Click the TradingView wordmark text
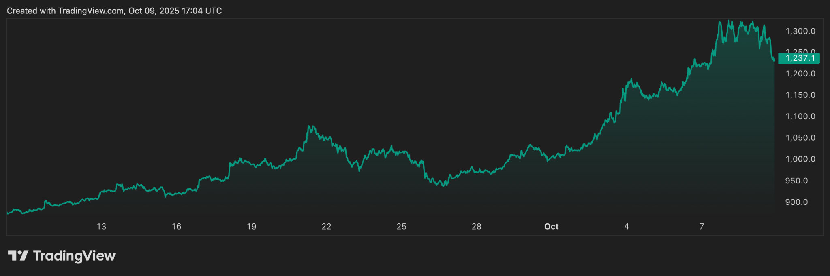This screenshot has width=830, height=276. tap(74, 256)
